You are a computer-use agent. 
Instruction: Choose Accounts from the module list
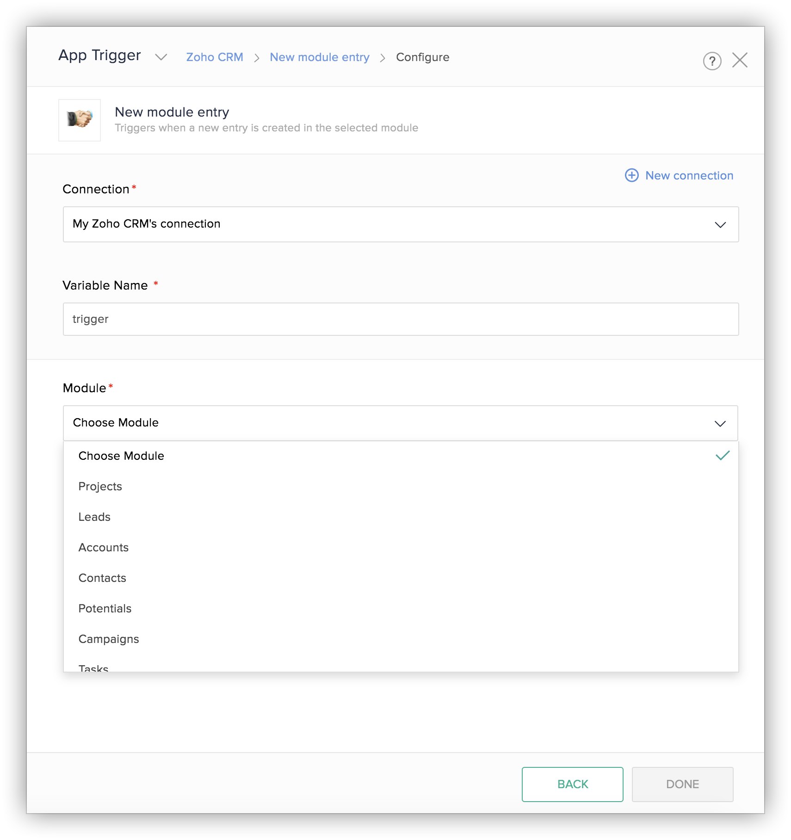coord(104,547)
